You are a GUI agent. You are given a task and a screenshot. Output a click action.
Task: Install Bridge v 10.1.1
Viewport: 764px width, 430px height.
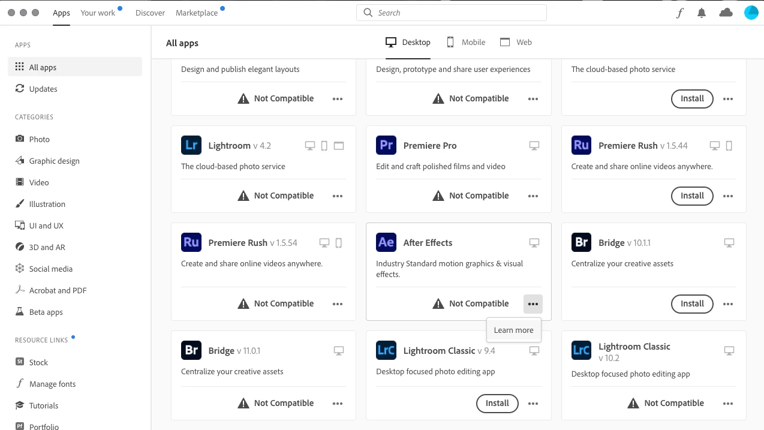pyautogui.click(x=692, y=303)
